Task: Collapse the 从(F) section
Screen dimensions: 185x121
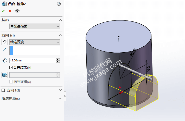Action: [60, 20]
